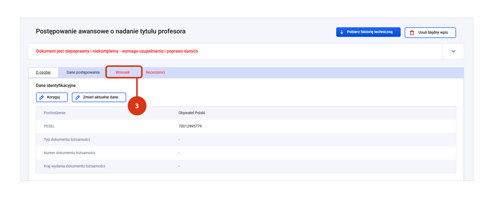Click the red incomplete document warning text
This screenshot has width=493, height=210.
click(x=117, y=51)
